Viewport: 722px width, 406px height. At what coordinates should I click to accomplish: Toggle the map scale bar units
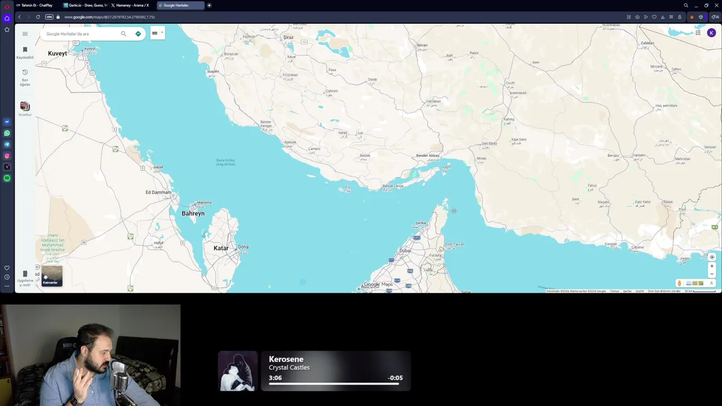tap(700, 291)
